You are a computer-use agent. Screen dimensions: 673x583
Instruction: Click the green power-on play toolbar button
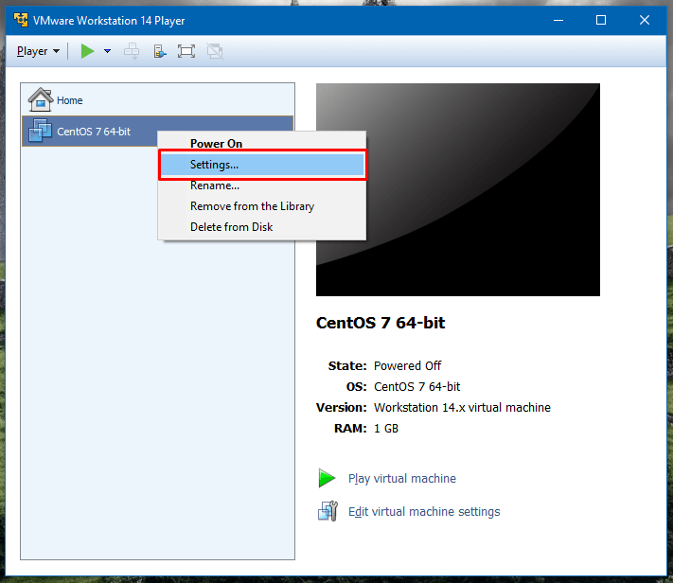[x=88, y=51]
